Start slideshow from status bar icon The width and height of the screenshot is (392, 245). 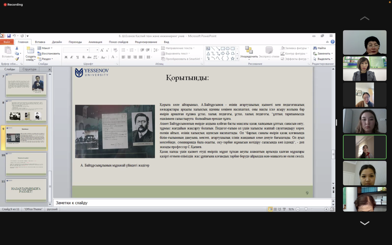[x=284, y=209]
